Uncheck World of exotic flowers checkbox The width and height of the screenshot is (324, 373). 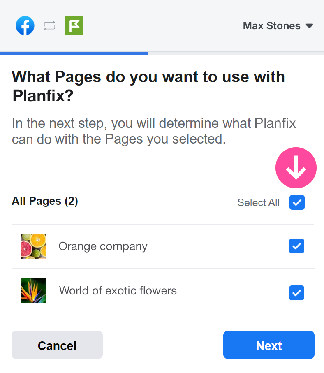[x=296, y=293]
